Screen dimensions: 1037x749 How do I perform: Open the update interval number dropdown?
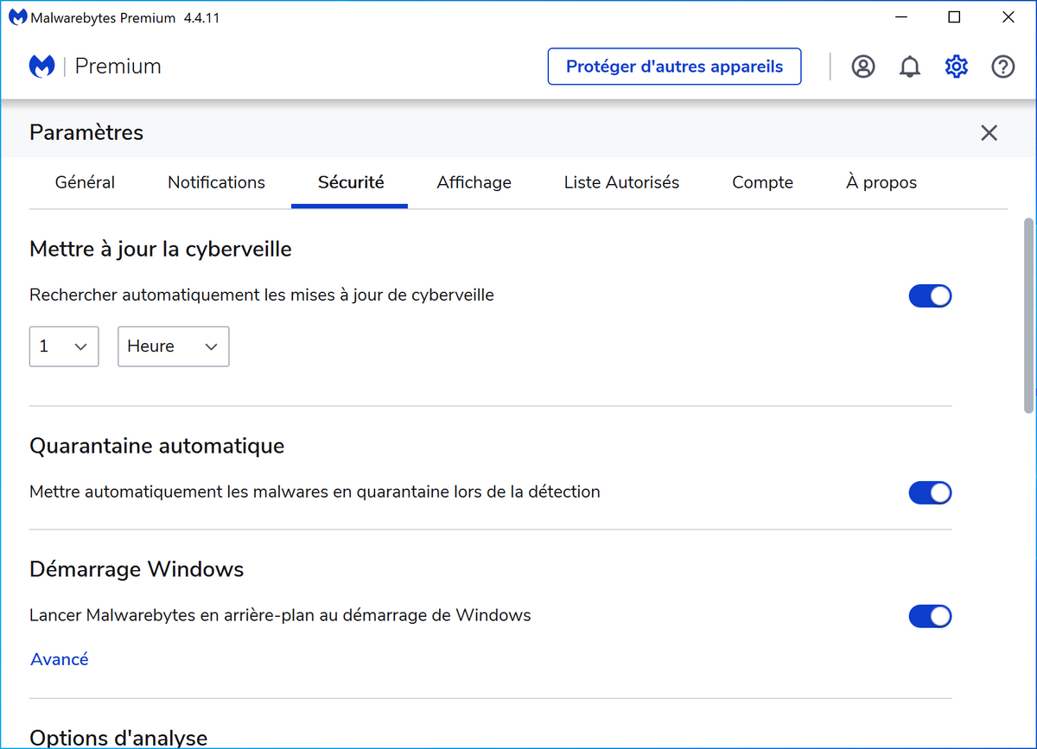[64, 346]
